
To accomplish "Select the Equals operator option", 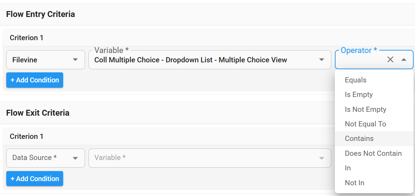I will 356,80.
